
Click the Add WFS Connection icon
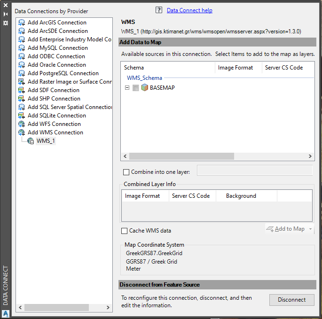pyautogui.click(x=22, y=124)
